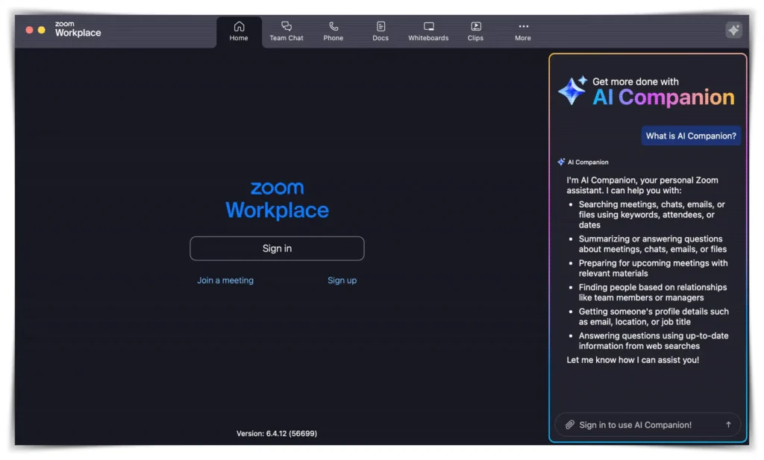Select the Clips play icon

tap(475, 25)
